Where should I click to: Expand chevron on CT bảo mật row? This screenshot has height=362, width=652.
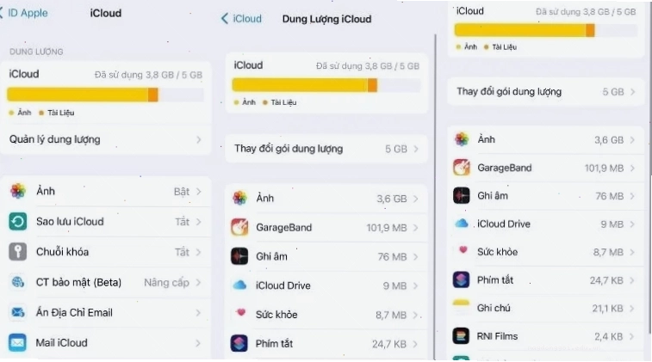[199, 282]
